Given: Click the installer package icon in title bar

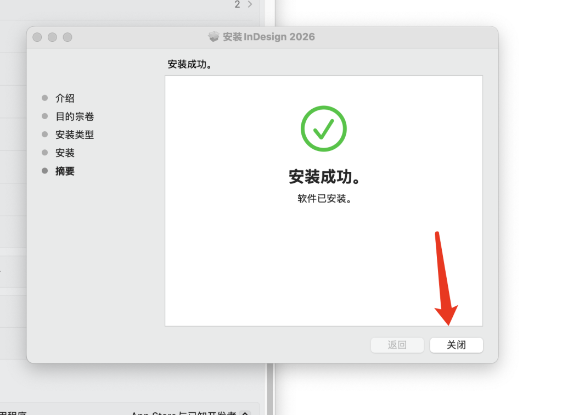Looking at the screenshot, I should [x=214, y=37].
